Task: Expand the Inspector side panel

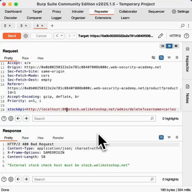Action: [187, 60]
